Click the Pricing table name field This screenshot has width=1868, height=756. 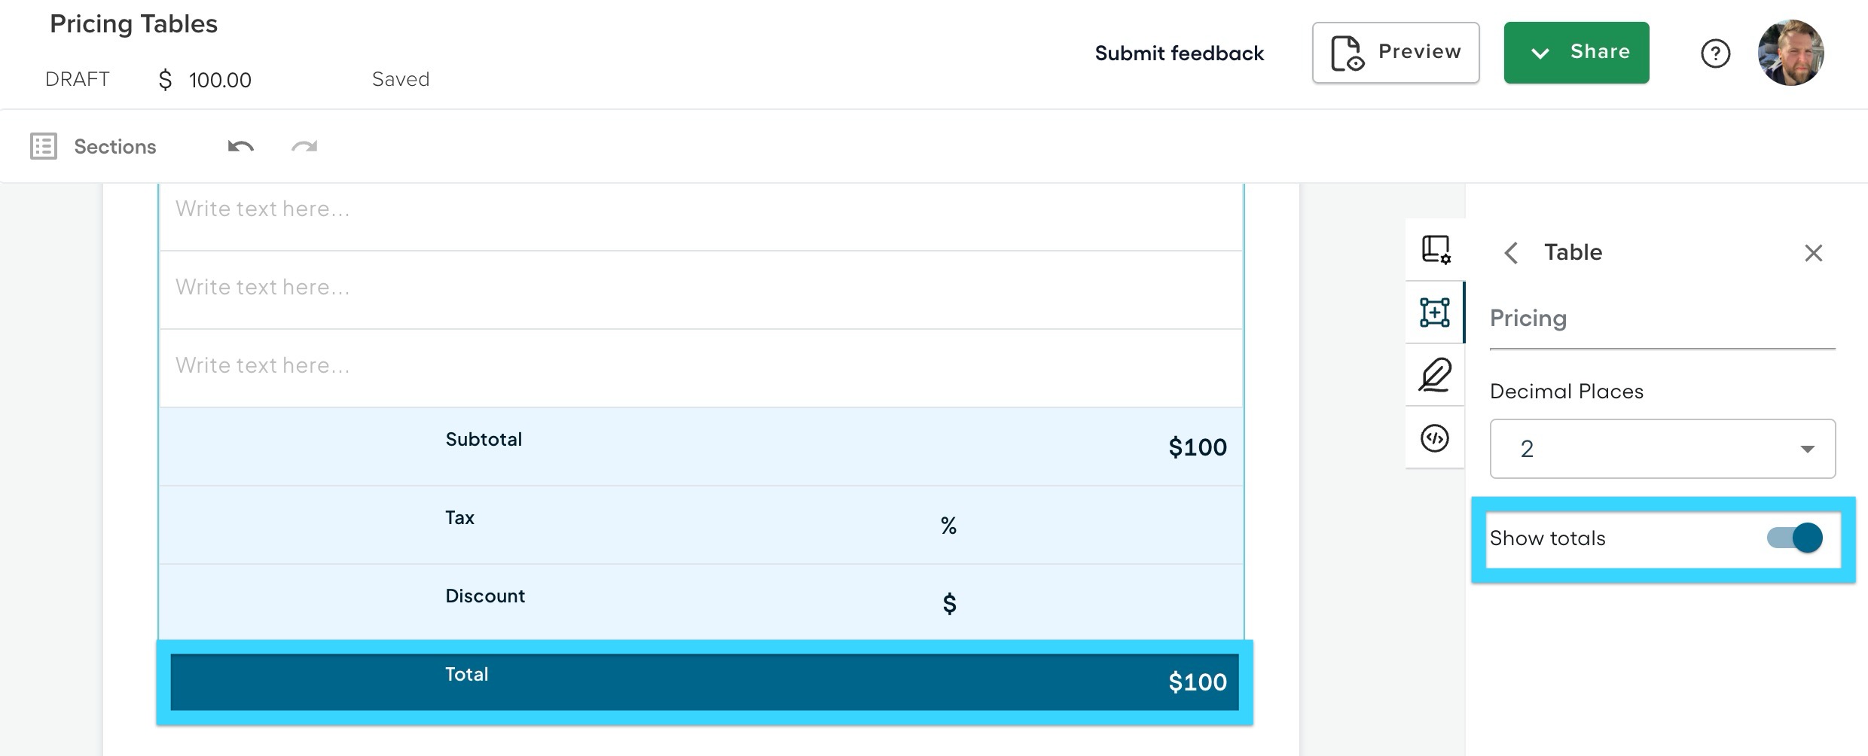pyautogui.click(x=1662, y=319)
